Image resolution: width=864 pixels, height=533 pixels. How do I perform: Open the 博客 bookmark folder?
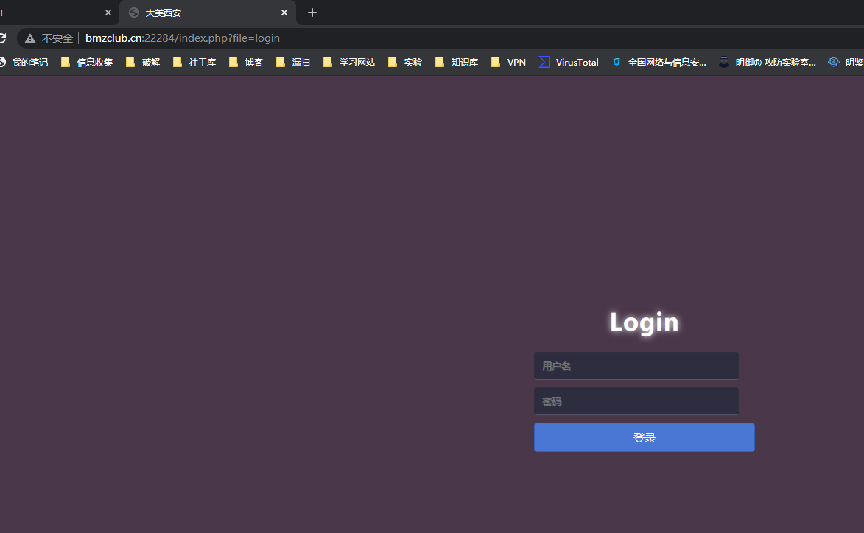point(246,63)
